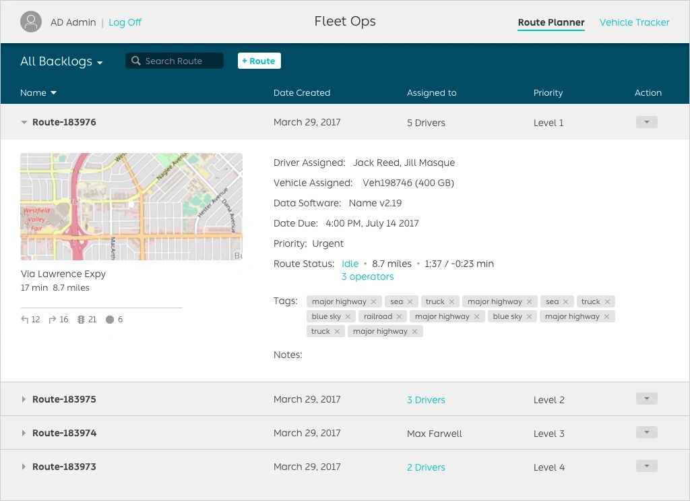Viewport: 690px width, 501px height.
Task: Click the user avatar icon
Action: [31, 22]
